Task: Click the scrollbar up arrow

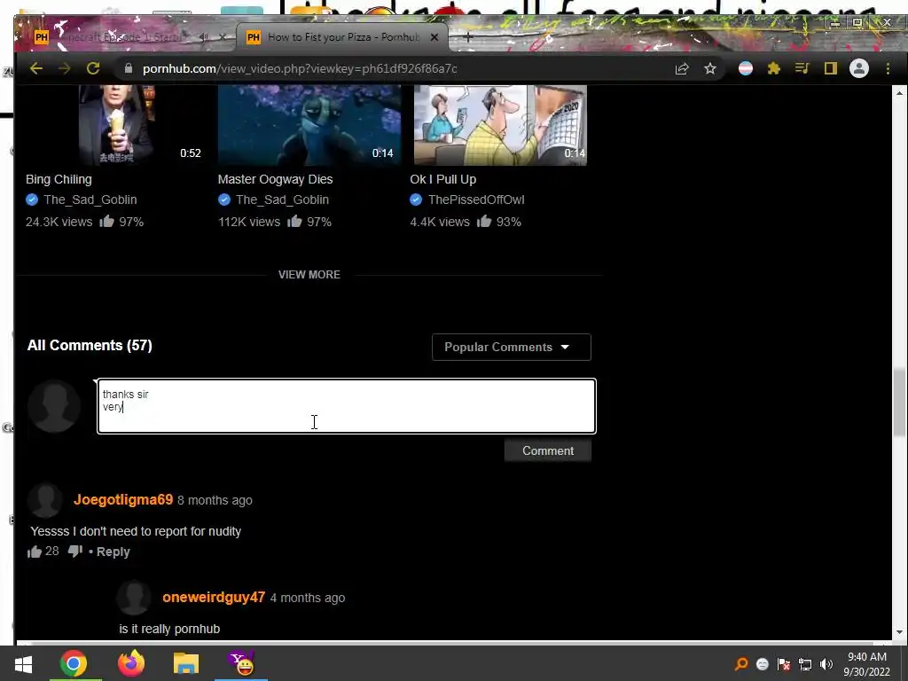Action: click(899, 92)
